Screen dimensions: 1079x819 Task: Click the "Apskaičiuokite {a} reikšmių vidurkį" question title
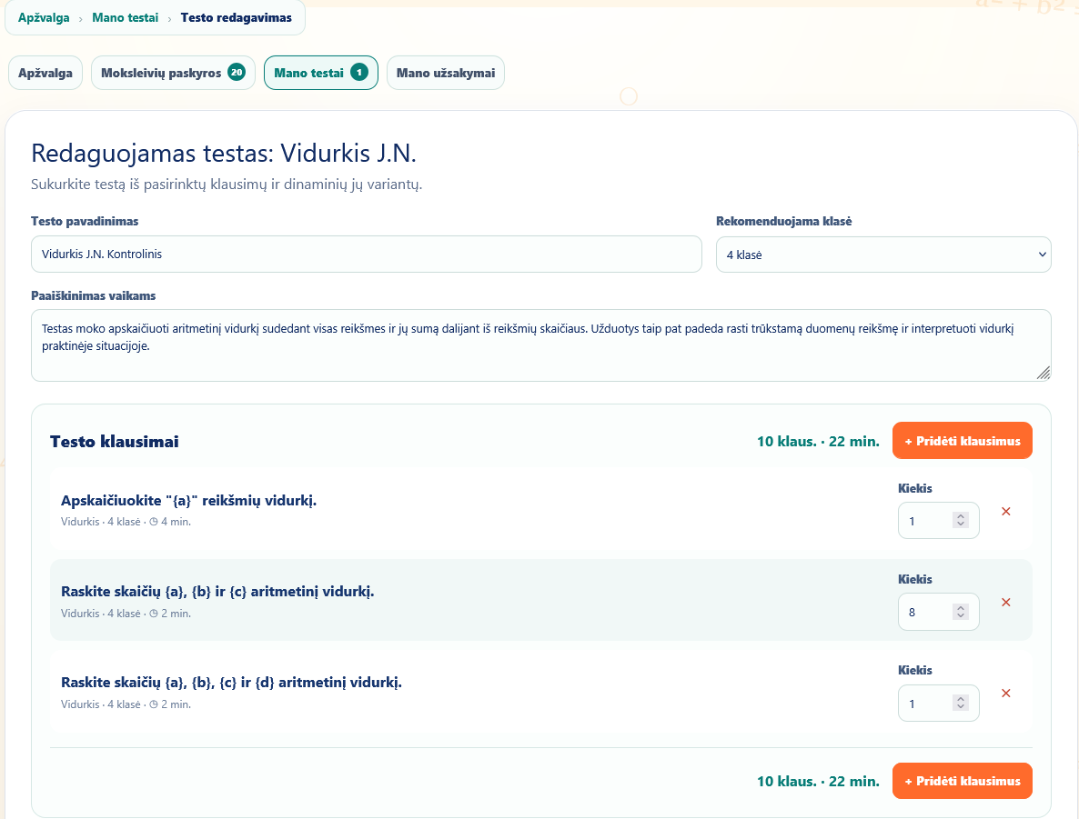pos(188,501)
